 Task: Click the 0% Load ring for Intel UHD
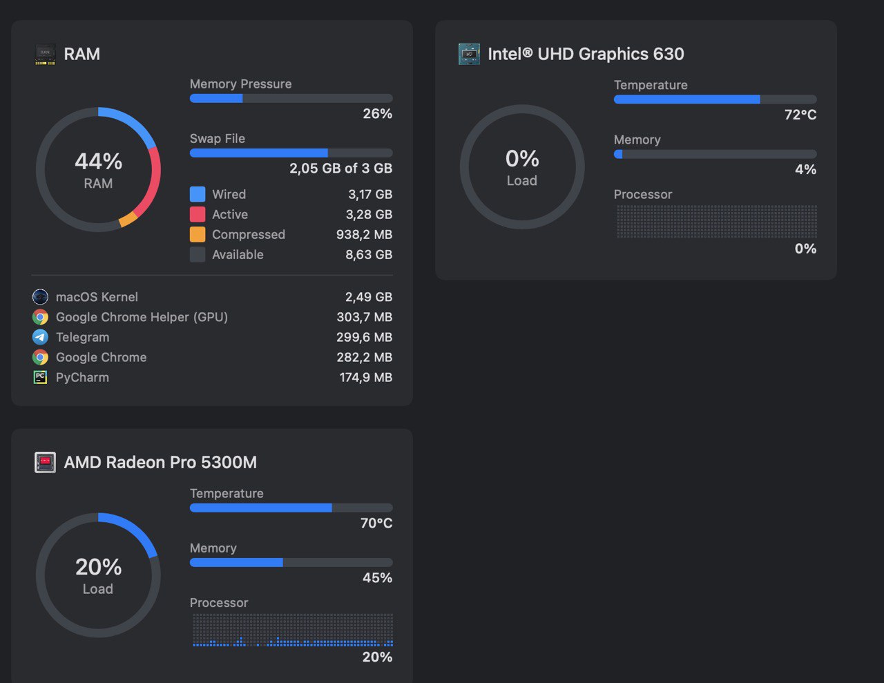pyautogui.click(x=522, y=166)
